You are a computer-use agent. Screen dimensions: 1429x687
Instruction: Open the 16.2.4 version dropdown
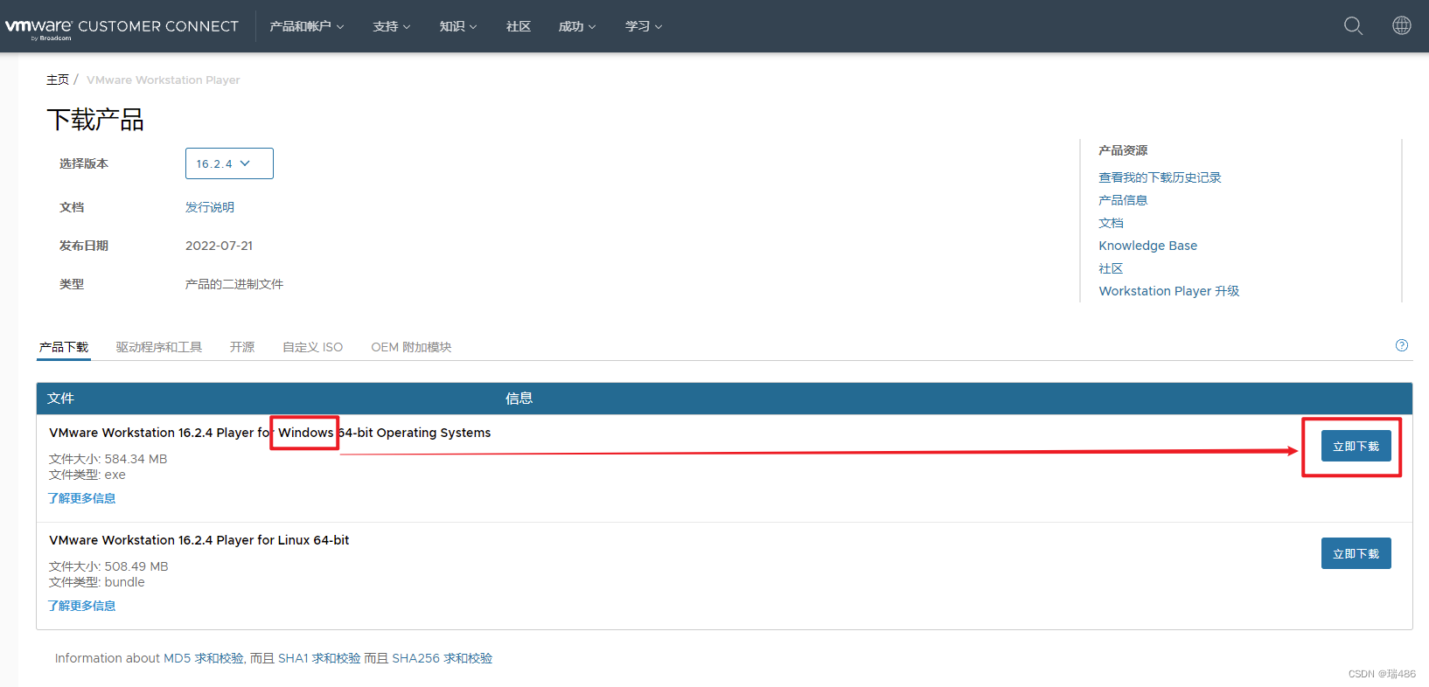tap(229, 163)
